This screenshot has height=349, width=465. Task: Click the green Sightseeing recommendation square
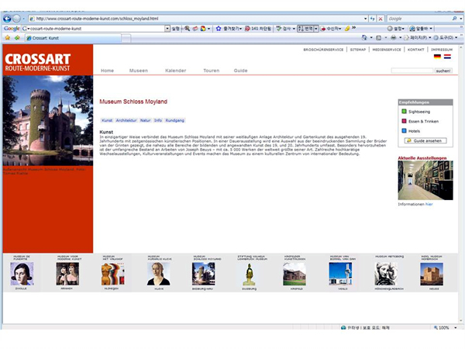click(x=404, y=111)
